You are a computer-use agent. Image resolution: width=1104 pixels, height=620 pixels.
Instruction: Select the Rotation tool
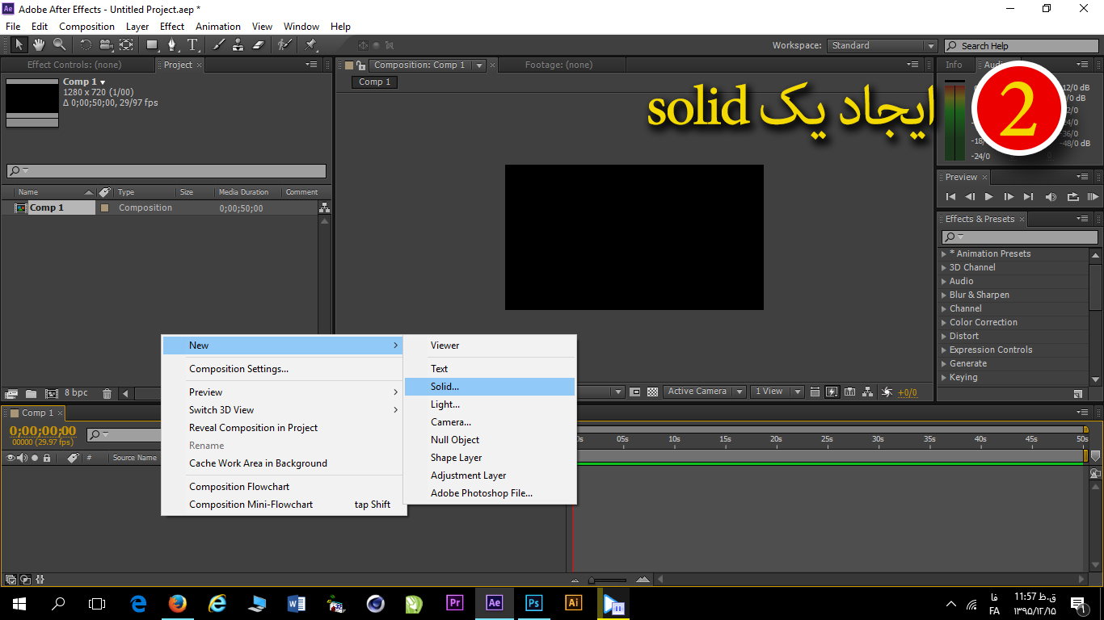click(x=86, y=45)
